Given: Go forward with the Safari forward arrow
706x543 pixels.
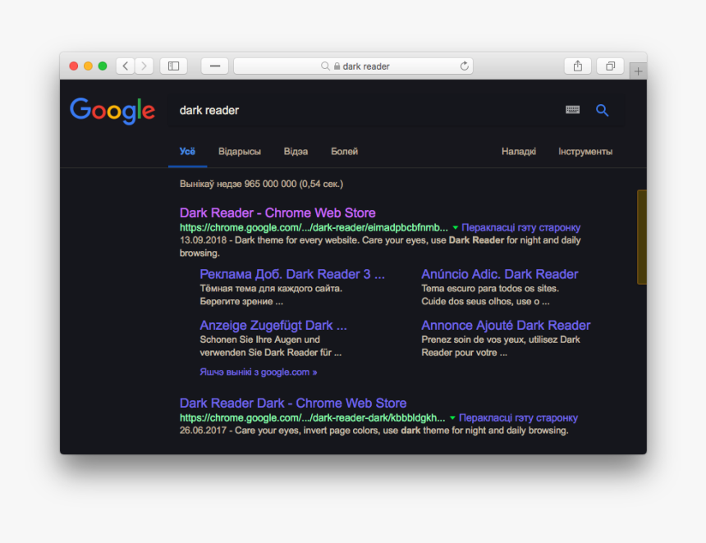Looking at the screenshot, I should click(x=144, y=66).
